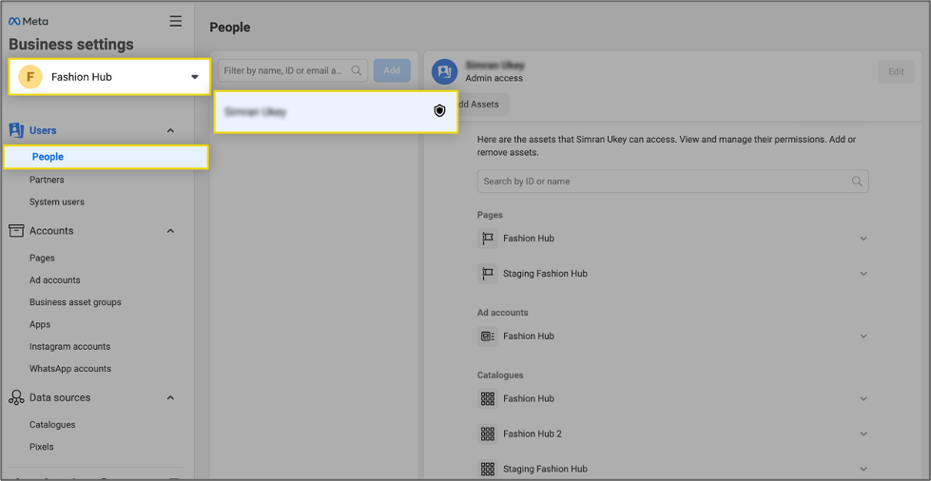931x481 pixels.
Task: Open Pixels under Data sources
Action: point(42,447)
